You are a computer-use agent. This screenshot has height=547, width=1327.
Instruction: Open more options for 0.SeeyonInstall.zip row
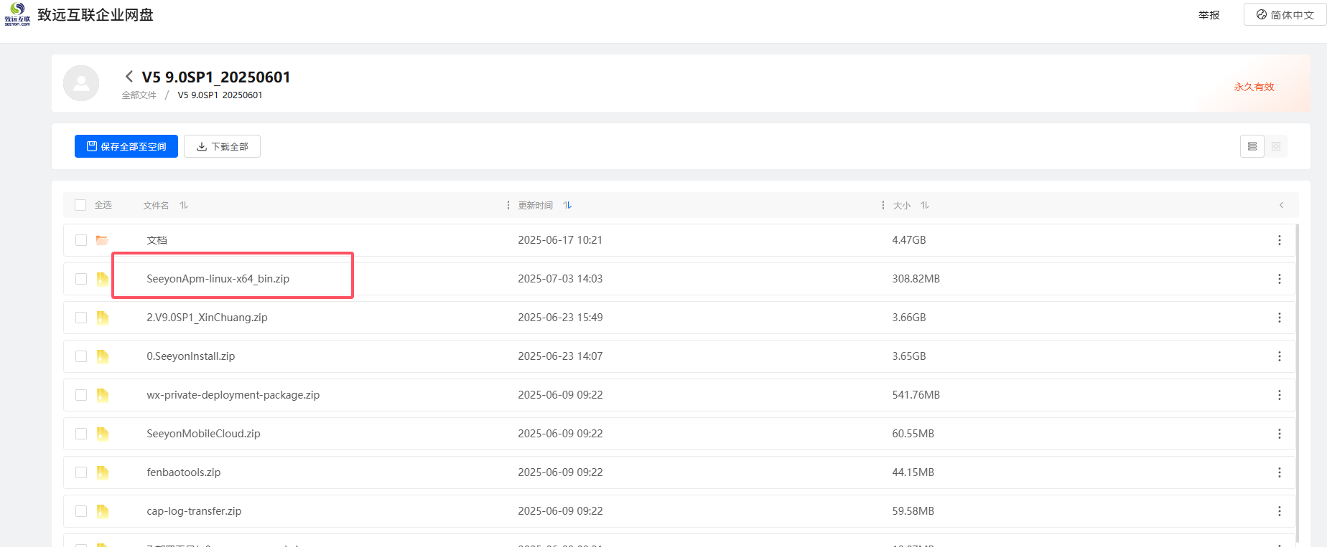[x=1279, y=356]
